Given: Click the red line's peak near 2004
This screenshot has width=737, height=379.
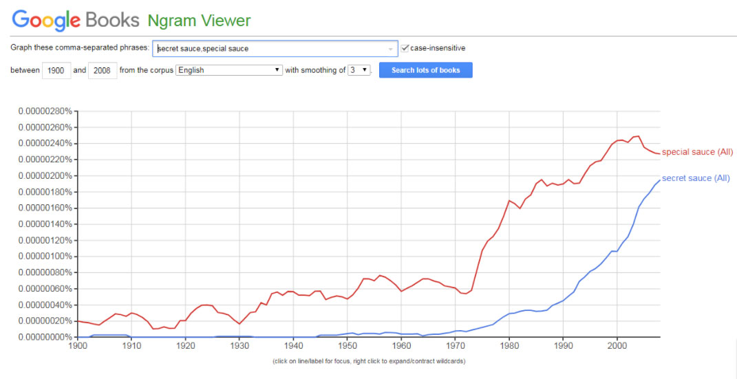Looking at the screenshot, I should 639,136.
